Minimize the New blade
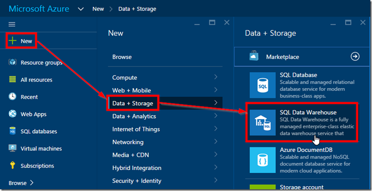372x191 pixels. coord(197,24)
